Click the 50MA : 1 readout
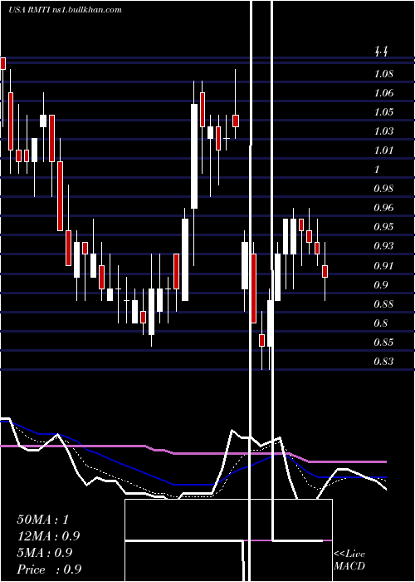The image size is (415, 582). tap(43, 520)
